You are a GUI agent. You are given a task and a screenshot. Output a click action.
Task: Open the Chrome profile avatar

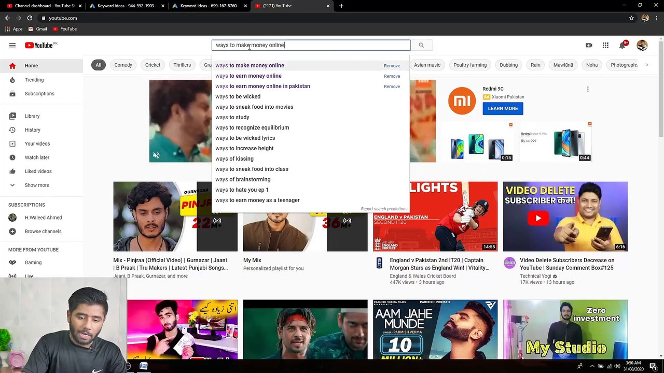[x=645, y=18]
